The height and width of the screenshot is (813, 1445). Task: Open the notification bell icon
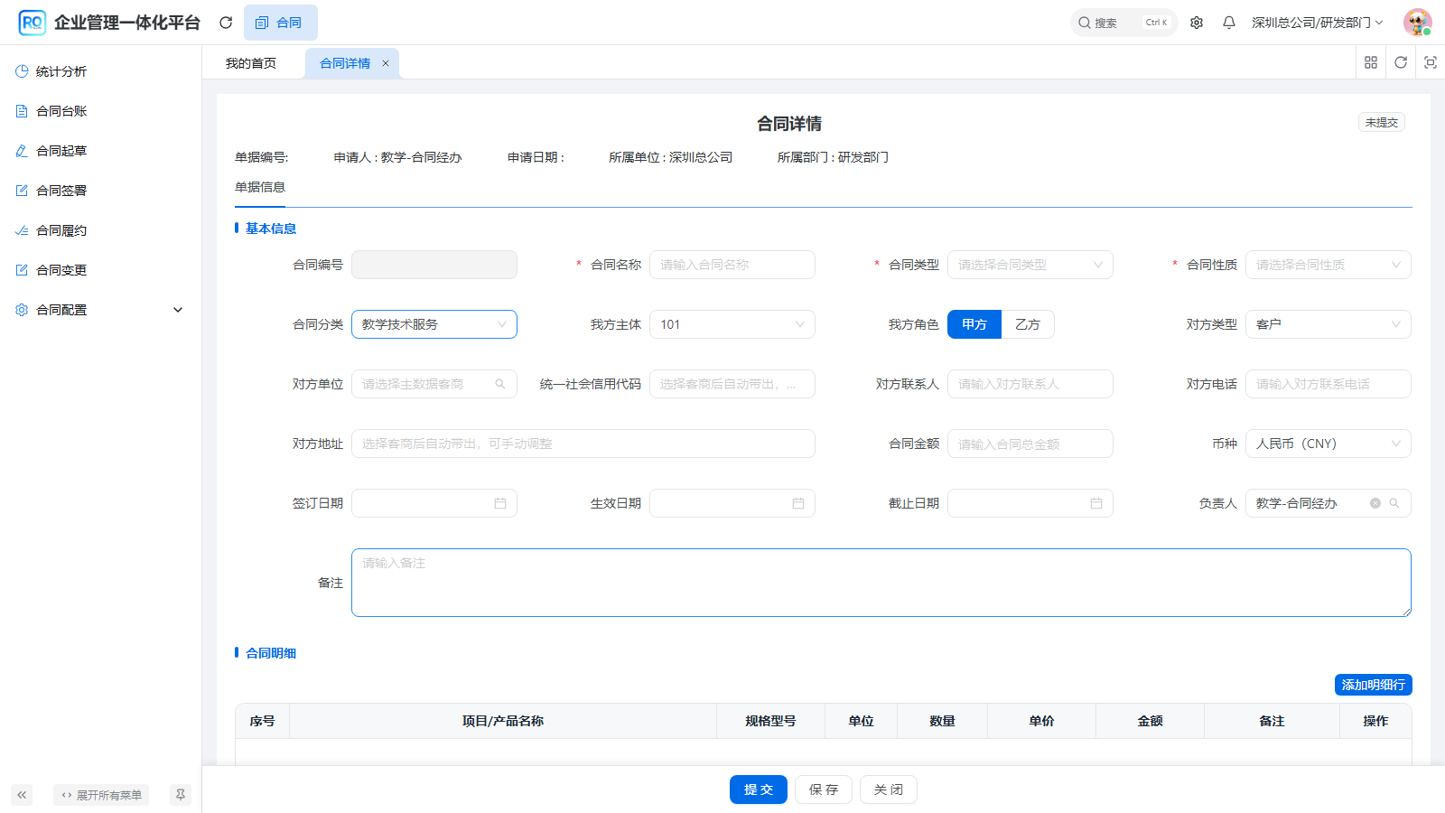1229,23
